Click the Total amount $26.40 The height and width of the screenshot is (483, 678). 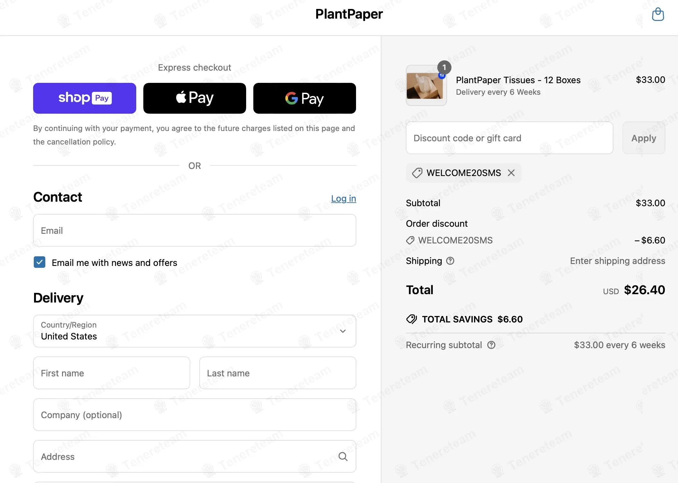coord(644,290)
